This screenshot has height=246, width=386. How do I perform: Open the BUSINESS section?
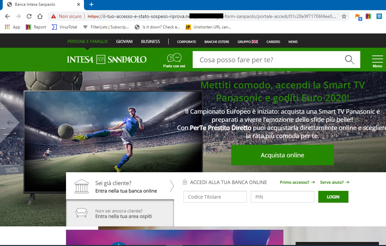point(150,42)
